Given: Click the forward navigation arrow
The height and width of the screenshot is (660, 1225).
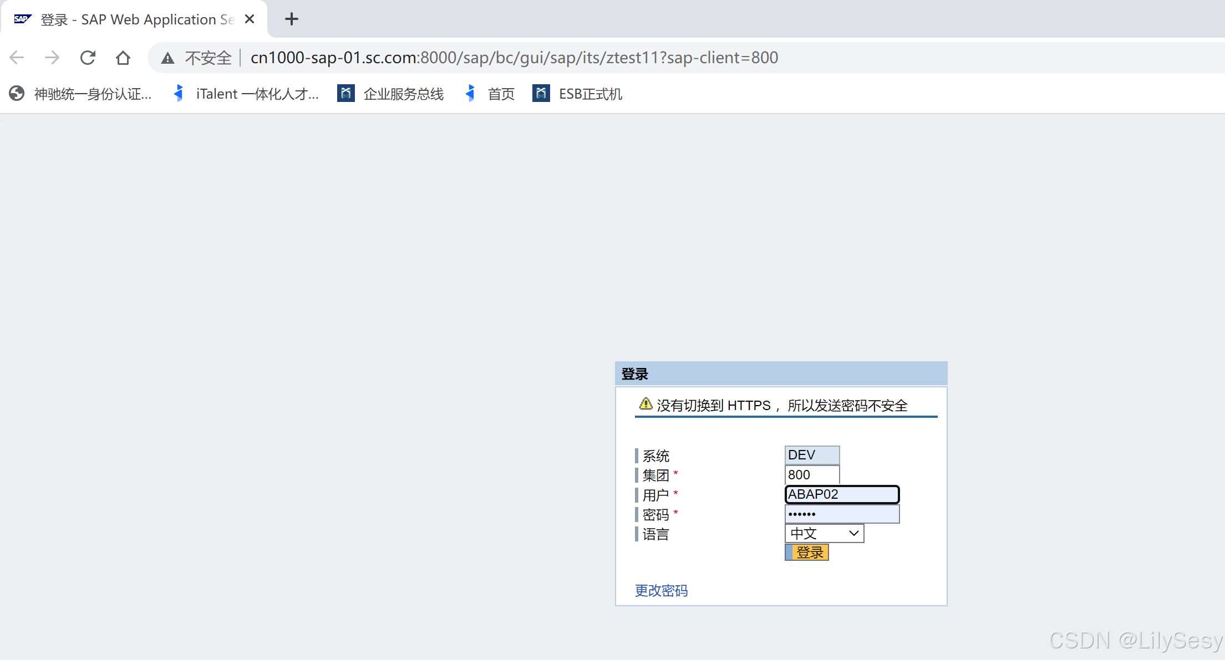Looking at the screenshot, I should 52,57.
